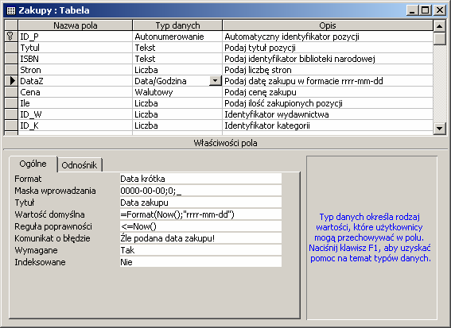Click the Nazwa pola column header
Image resolution: width=451 pixels, height=328 pixels.
point(75,25)
